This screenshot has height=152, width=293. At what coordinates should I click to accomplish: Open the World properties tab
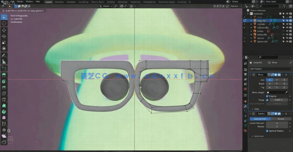(x=245, y=89)
